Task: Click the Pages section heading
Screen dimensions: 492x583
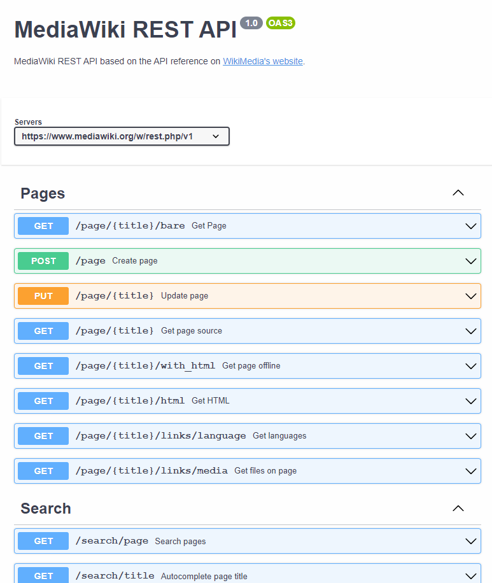Action: (43, 193)
